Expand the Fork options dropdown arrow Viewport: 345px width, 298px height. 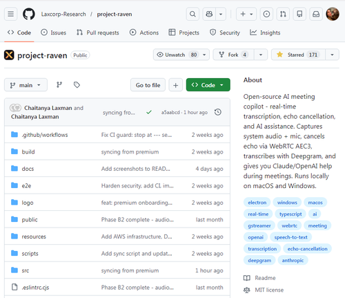click(x=261, y=55)
